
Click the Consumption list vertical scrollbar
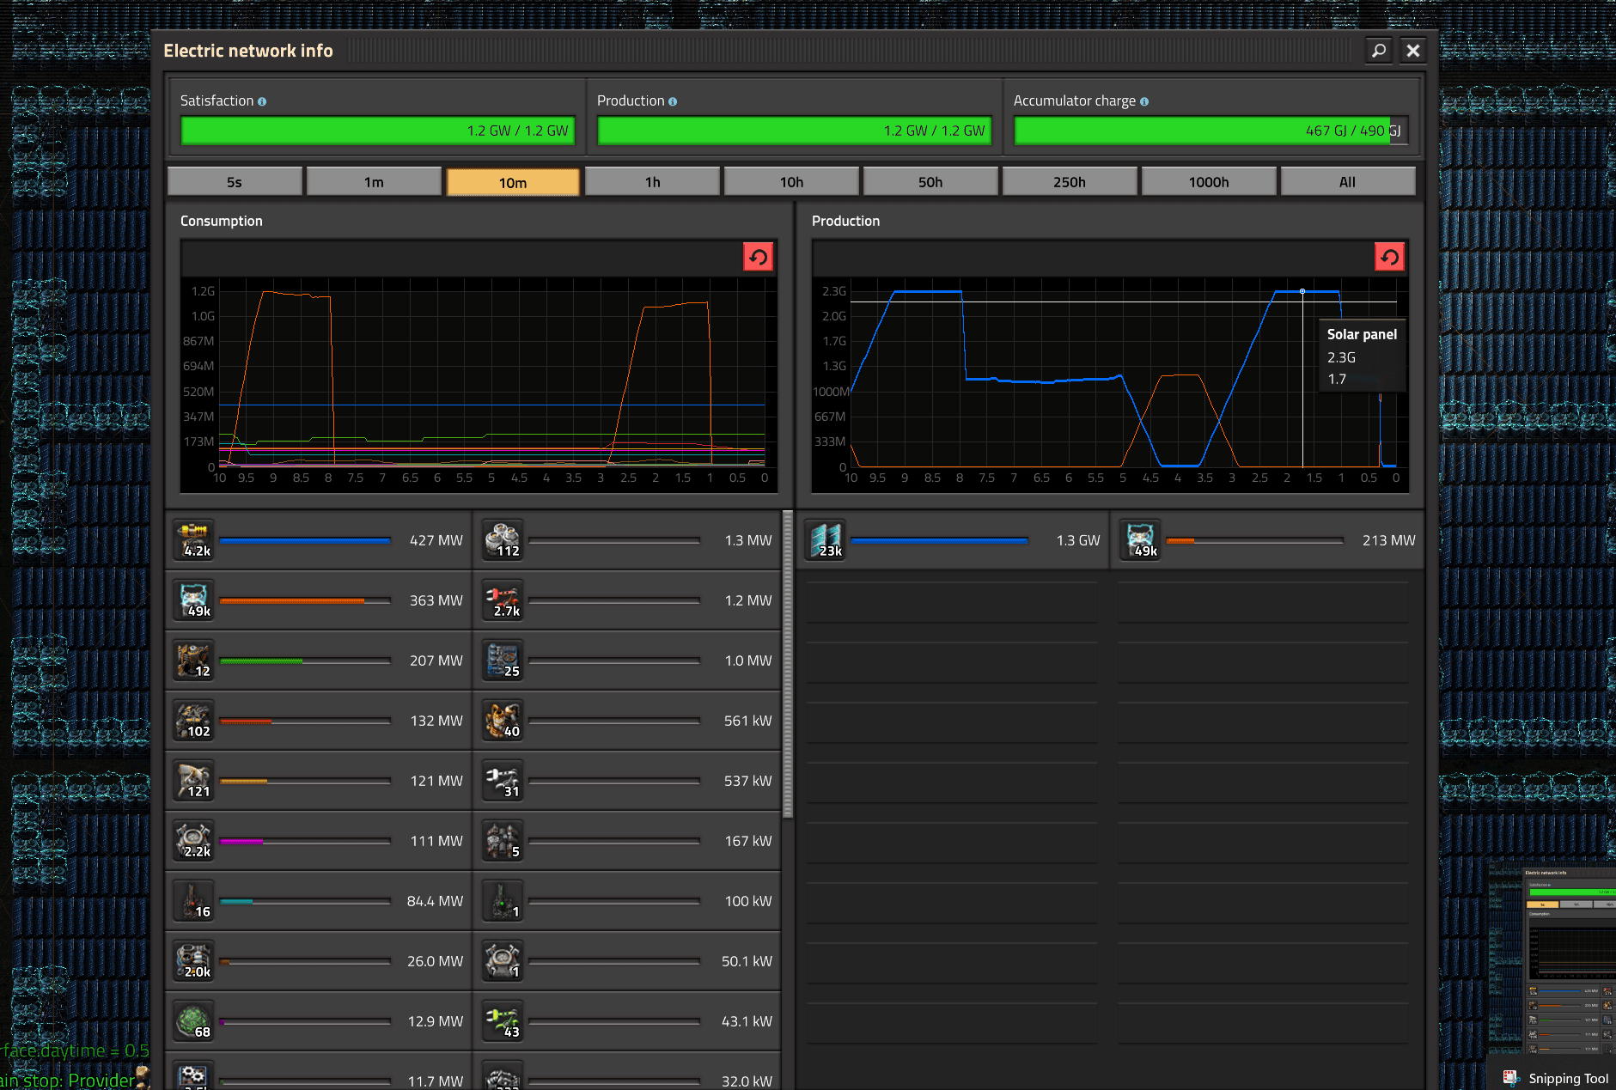788,663
